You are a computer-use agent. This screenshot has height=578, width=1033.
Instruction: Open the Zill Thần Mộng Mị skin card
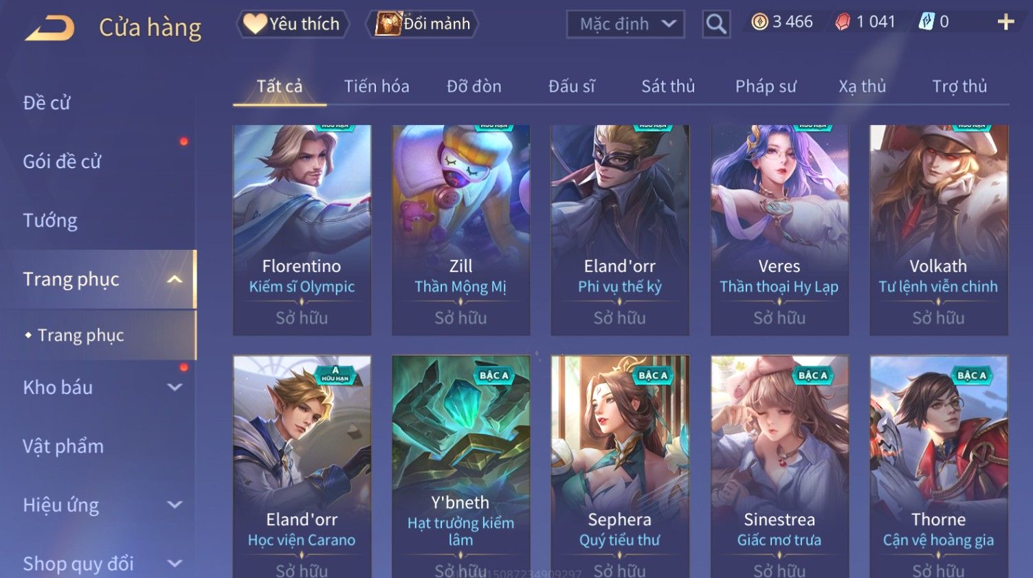click(460, 230)
